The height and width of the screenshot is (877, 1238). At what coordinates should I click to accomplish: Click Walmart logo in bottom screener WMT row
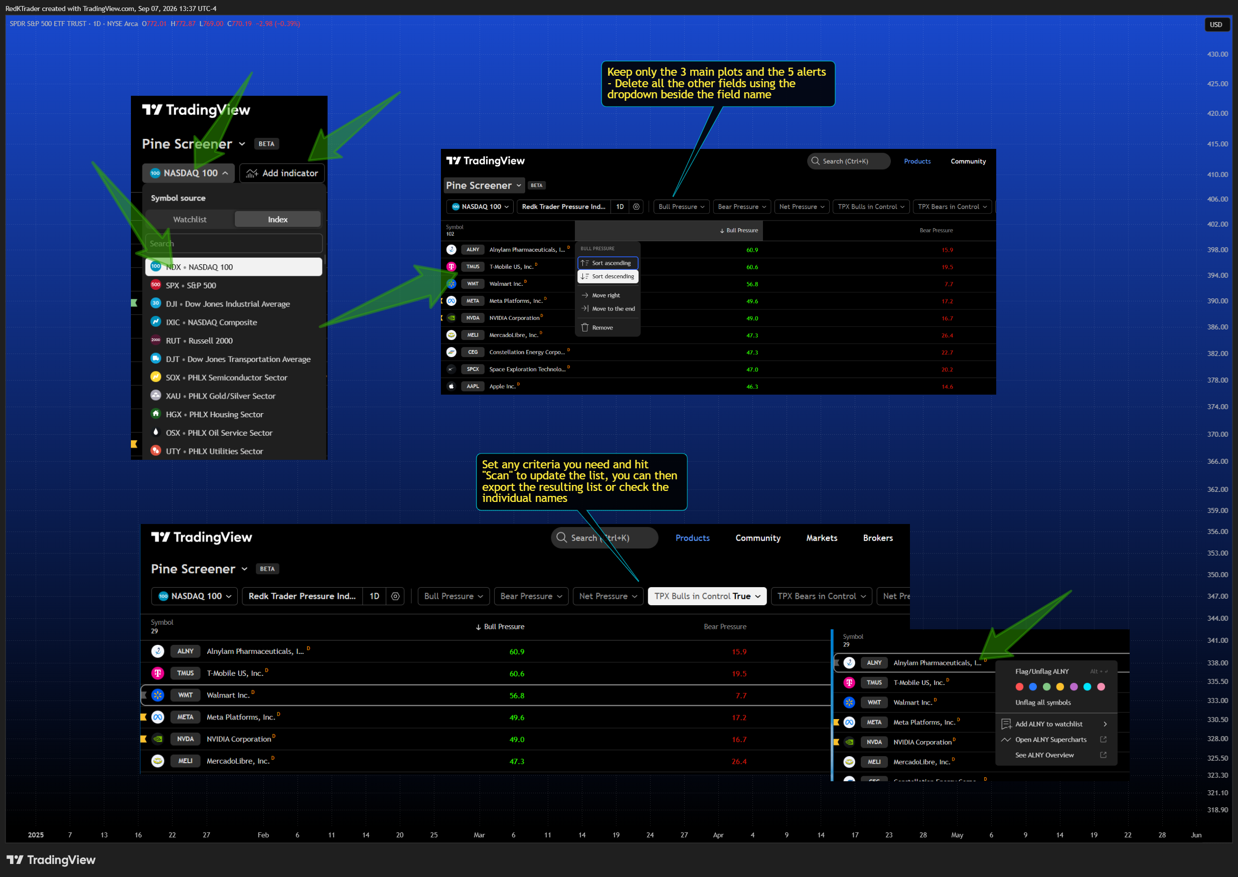click(158, 695)
